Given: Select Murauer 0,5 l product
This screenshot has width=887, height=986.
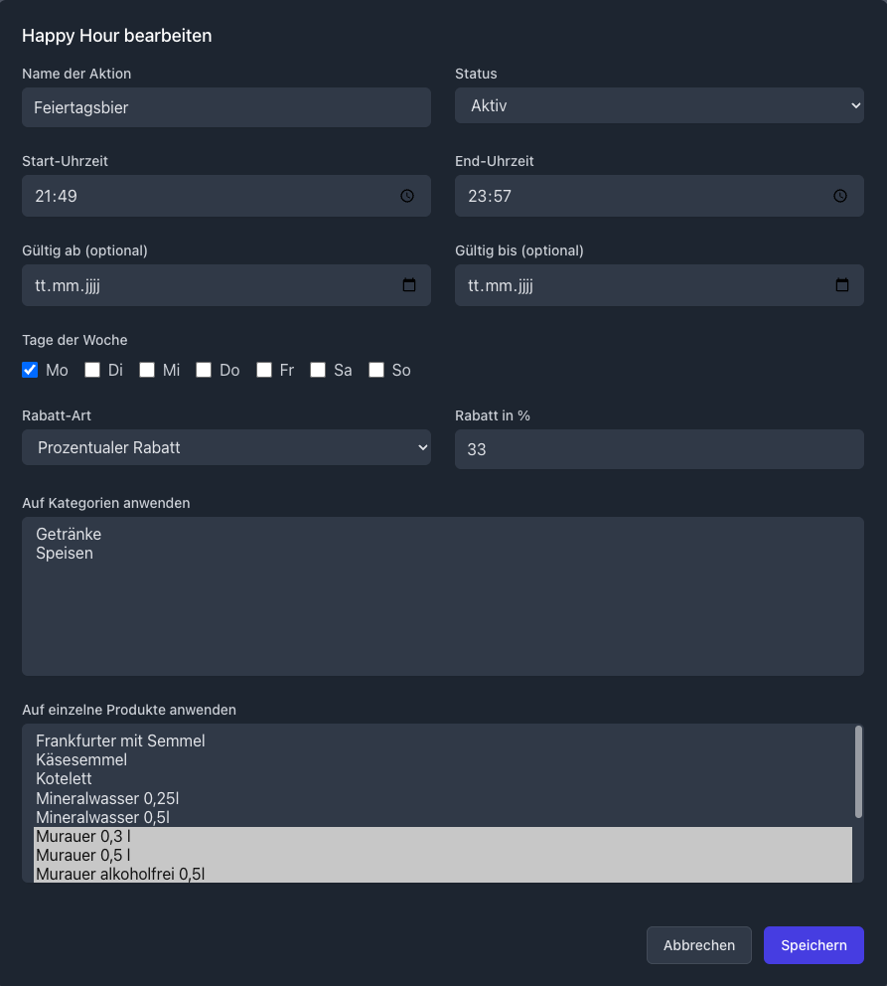Looking at the screenshot, I should [x=82, y=855].
